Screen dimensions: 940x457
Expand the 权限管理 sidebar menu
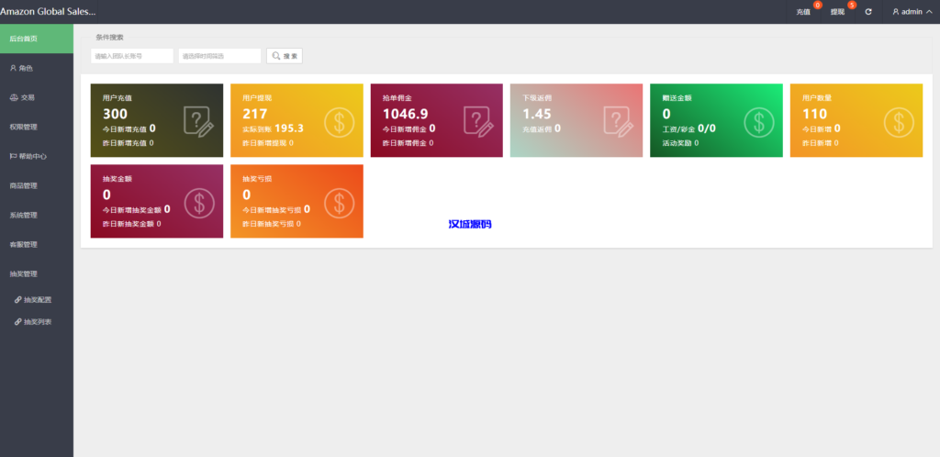point(37,127)
